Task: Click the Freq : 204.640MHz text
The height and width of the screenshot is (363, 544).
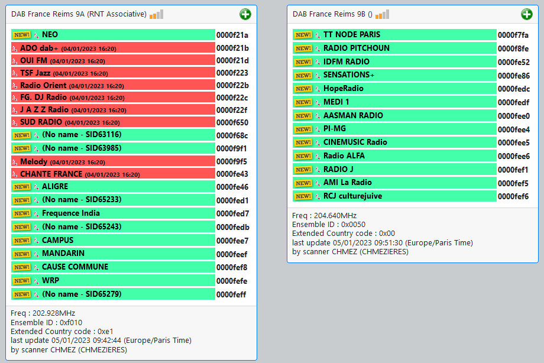Action: [325, 216]
